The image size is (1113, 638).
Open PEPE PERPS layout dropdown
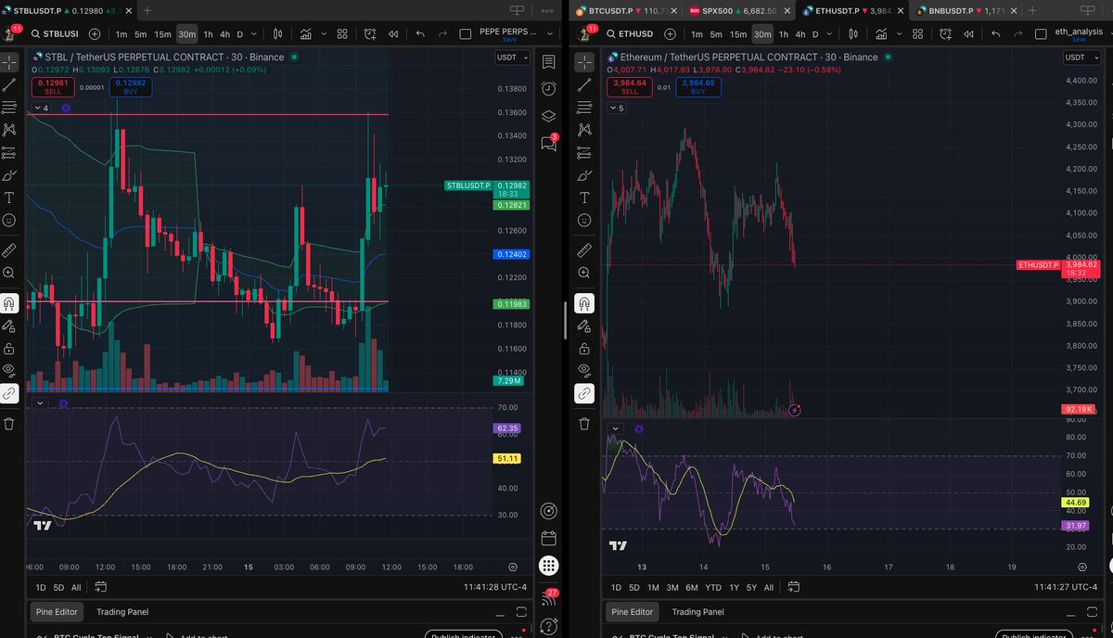coord(552,34)
